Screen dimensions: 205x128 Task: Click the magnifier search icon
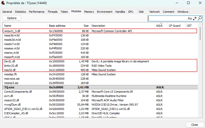pos(200,18)
